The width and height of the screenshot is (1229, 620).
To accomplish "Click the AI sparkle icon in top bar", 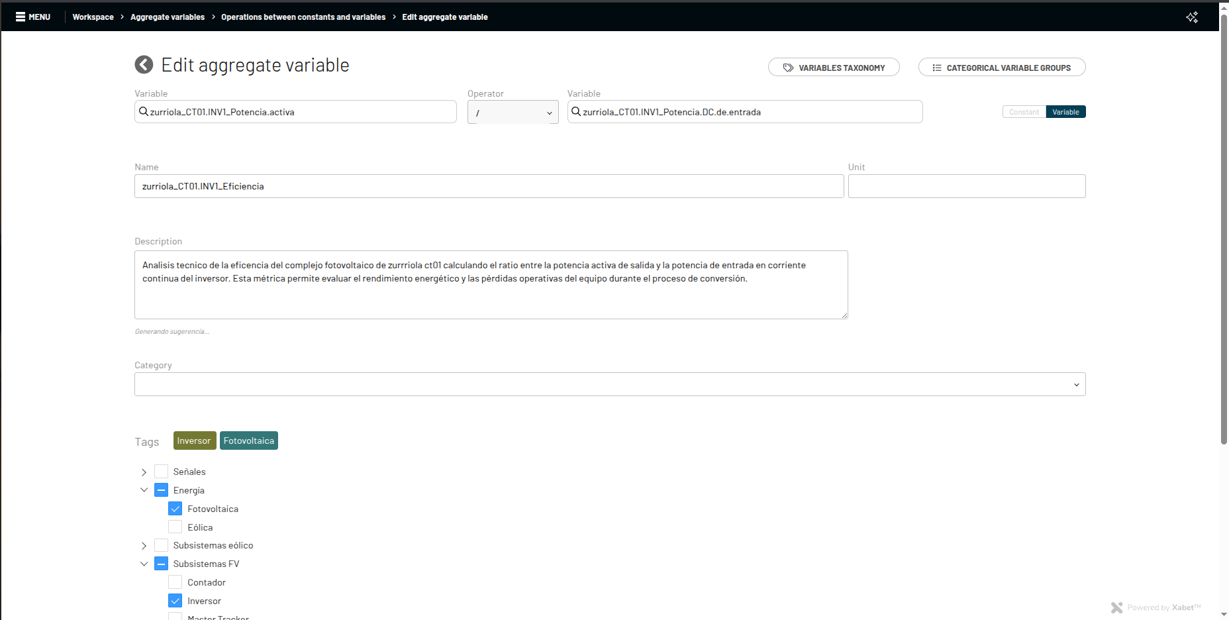I will pyautogui.click(x=1192, y=17).
